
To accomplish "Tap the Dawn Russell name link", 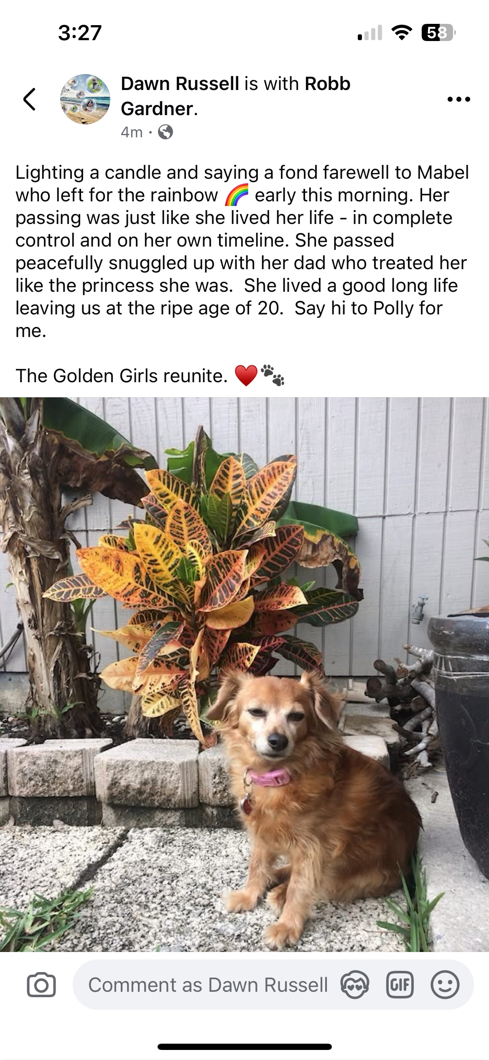I will tap(180, 84).
